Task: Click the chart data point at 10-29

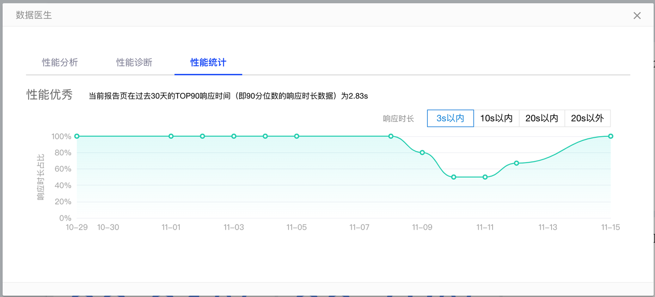Action: click(77, 136)
